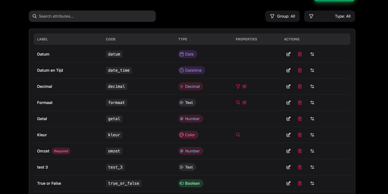
Task: Click the filter property icon on Decimal
Action: (238, 87)
